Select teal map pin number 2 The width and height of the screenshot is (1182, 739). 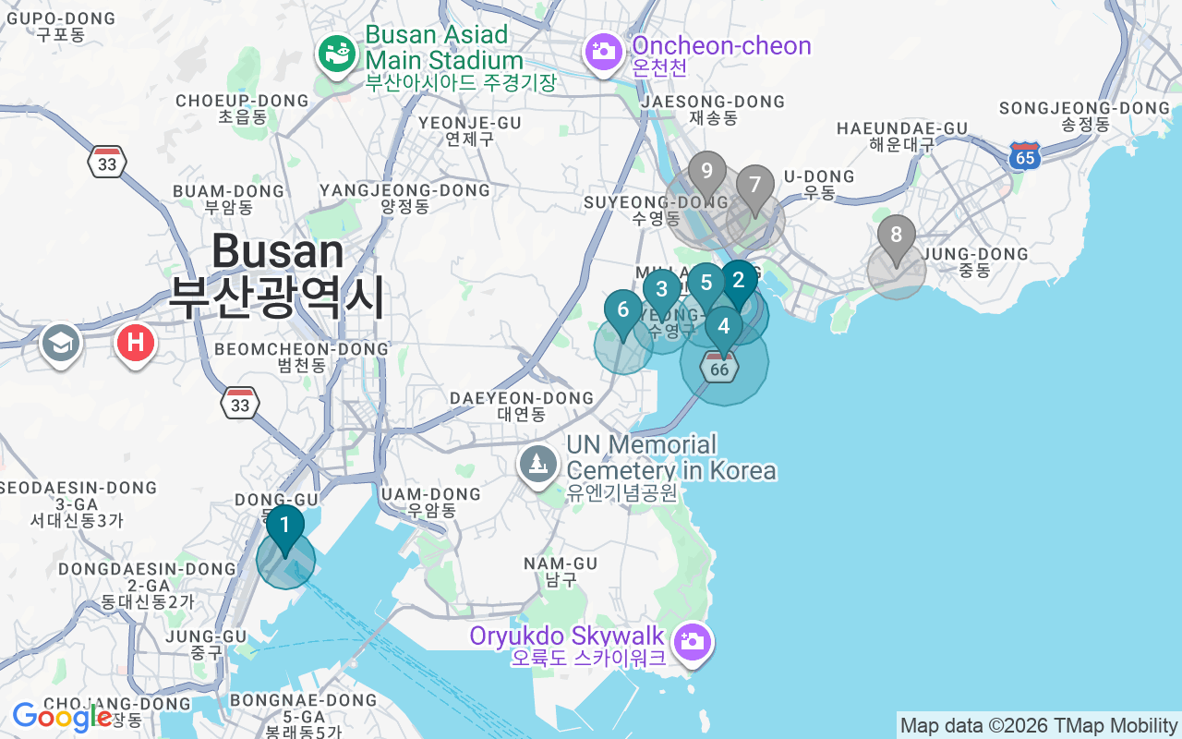[739, 284]
